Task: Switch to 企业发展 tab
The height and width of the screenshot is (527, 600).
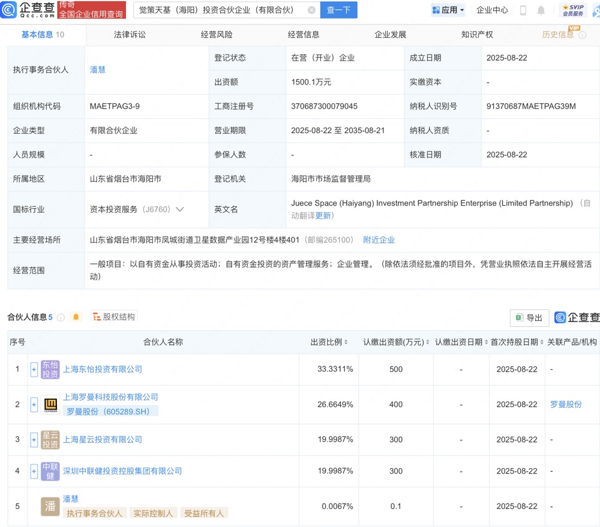Action: (391, 35)
